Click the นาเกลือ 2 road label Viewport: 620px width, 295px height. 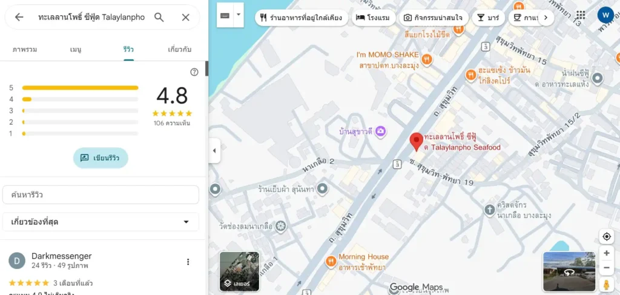tap(318, 166)
